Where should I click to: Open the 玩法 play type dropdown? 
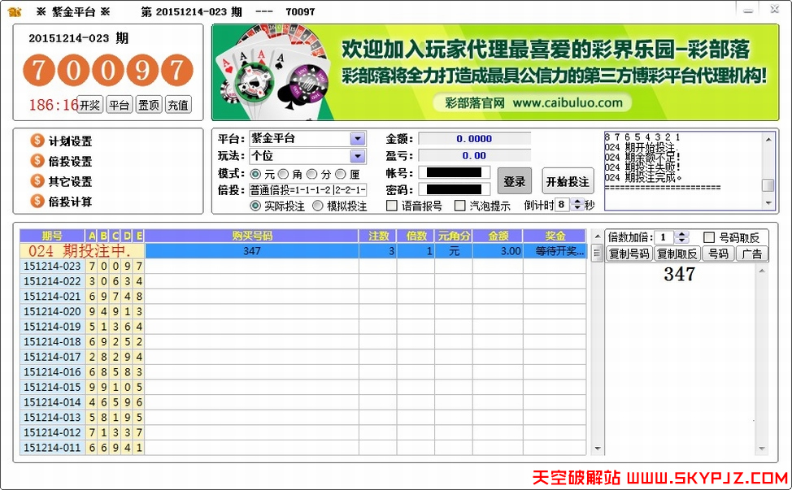[359, 155]
